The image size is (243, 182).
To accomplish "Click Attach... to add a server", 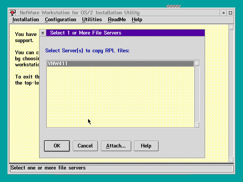I will 116,146.
